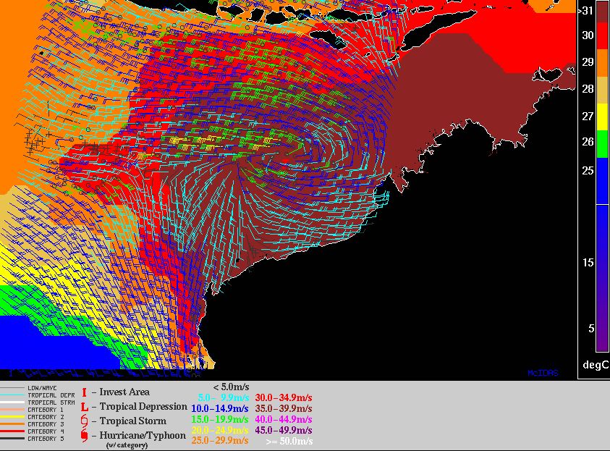
Task: Click the 5.0–9.9m/s cyan wind speed label
Action: [x=223, y=397]
